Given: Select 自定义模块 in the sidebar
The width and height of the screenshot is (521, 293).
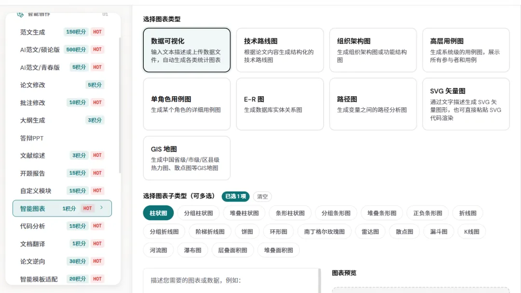Looking at the screenshot, I should click(62, 191).
